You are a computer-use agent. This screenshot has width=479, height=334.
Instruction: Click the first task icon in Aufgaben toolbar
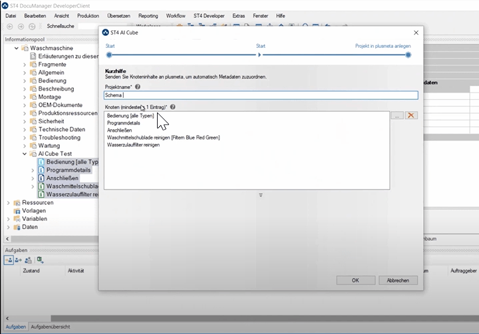coord(9,260)
